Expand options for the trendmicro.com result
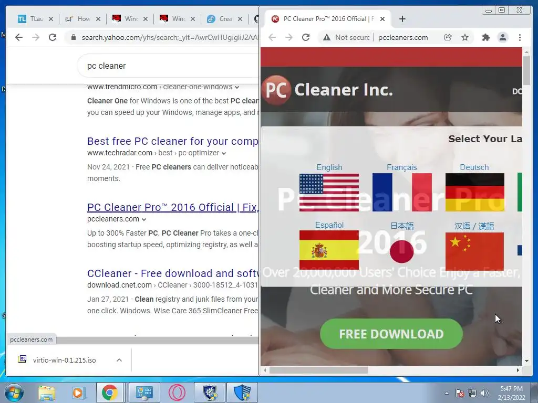 pos(237,87)
